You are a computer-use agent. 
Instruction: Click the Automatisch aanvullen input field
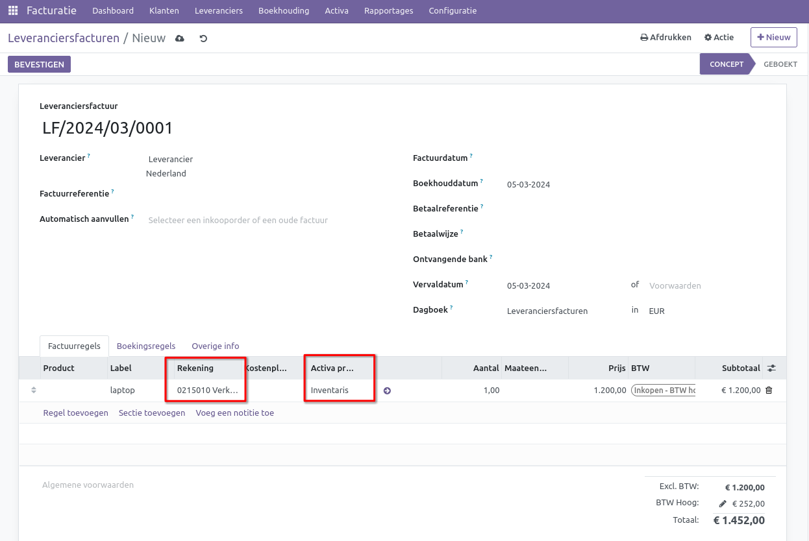pos(260,221)
